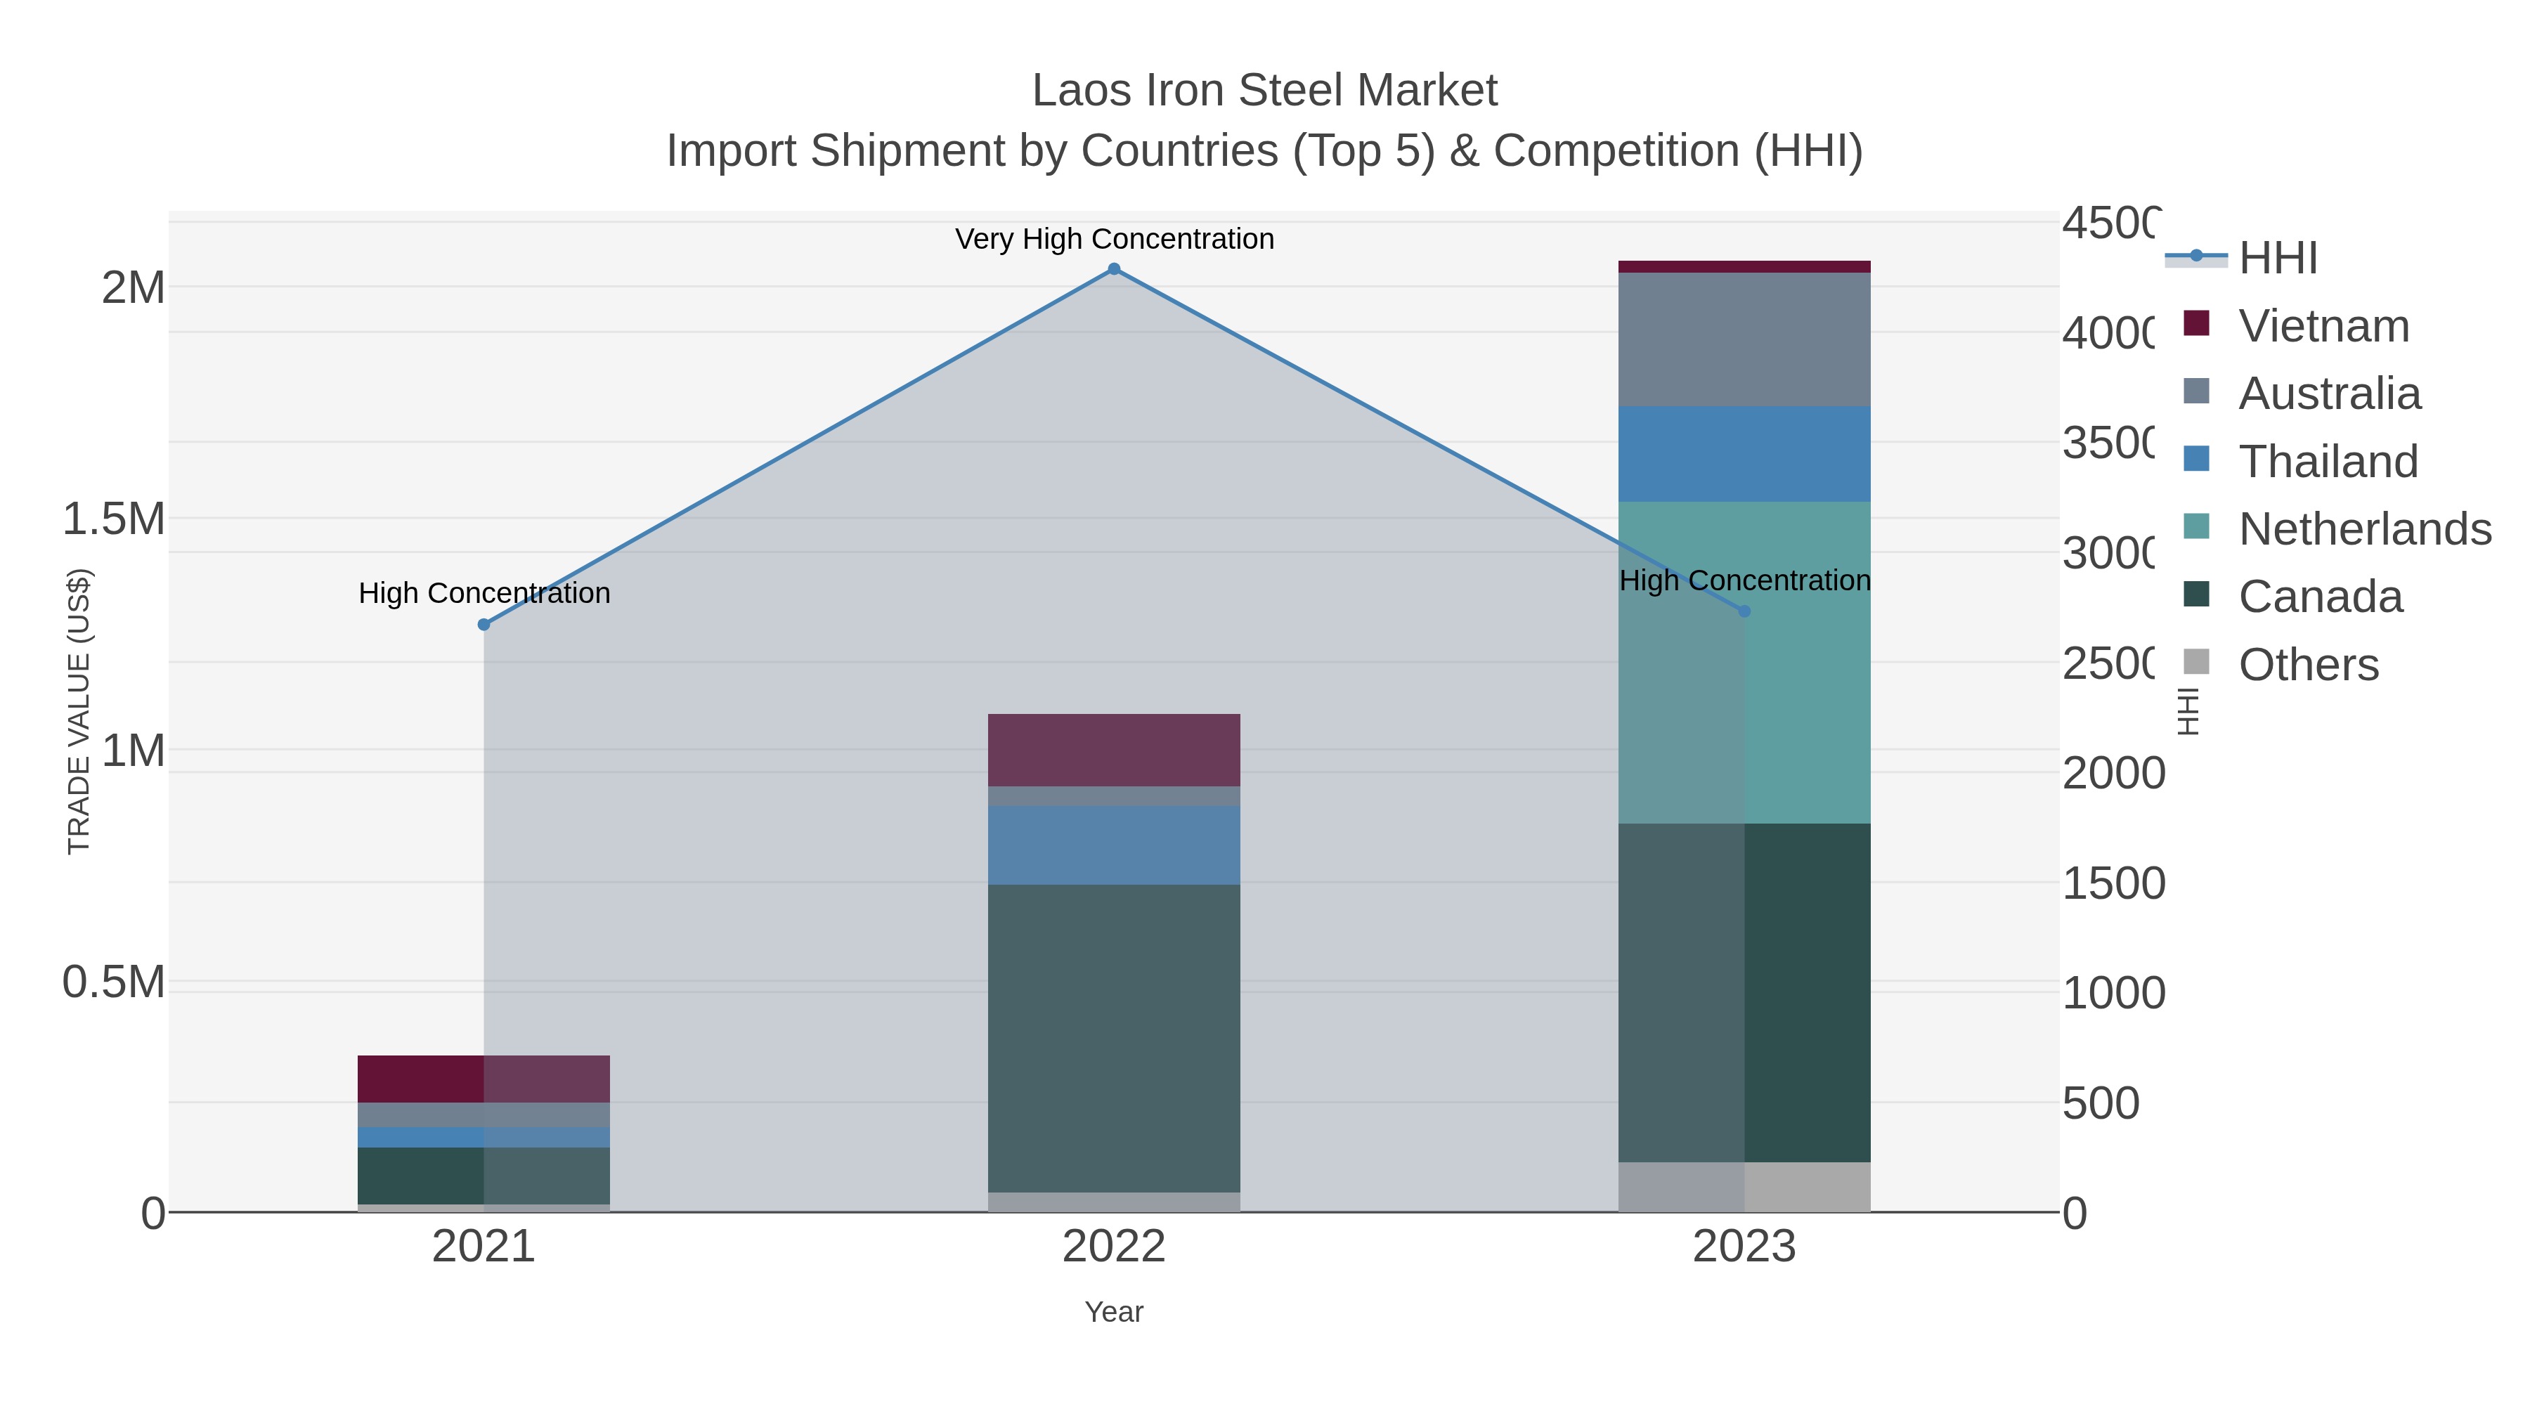
Task: Click the 2023 Australia bar segment
Action: [1744, 340]
